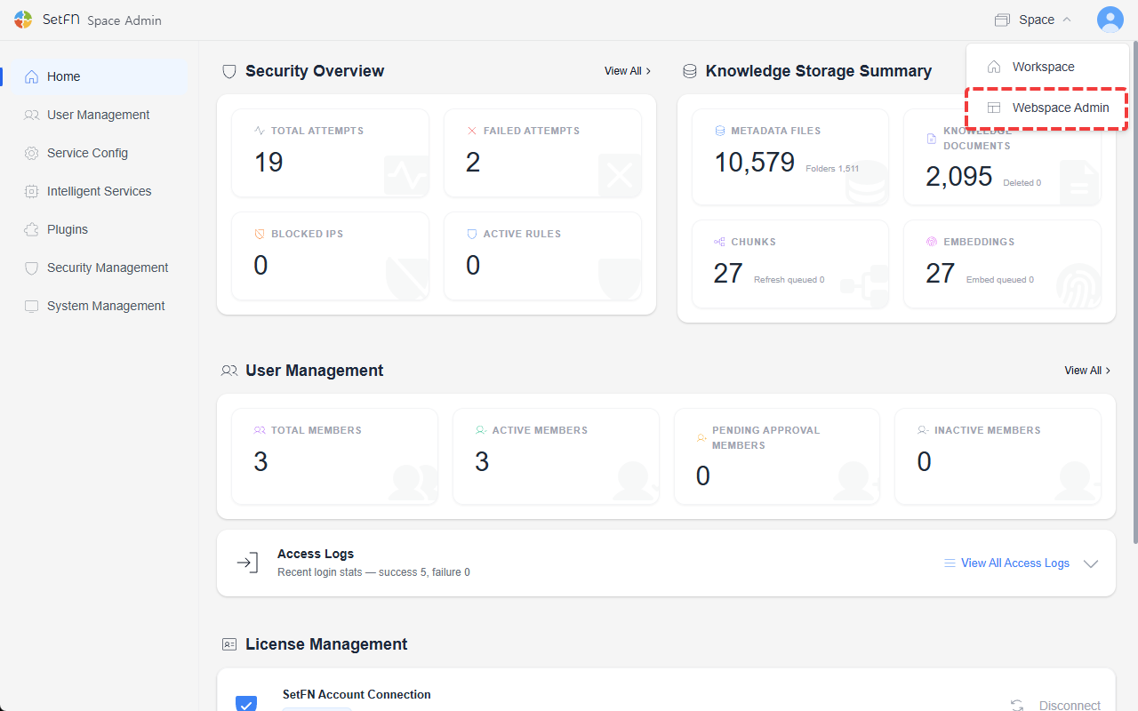
Task: Click the people icon beside User Management heading
Action: [229, 371]
